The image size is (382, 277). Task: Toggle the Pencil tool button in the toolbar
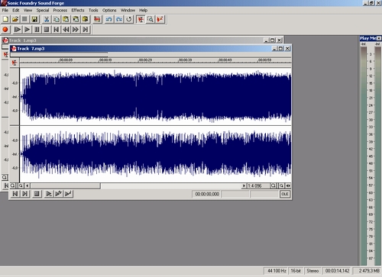coord(160,19)
